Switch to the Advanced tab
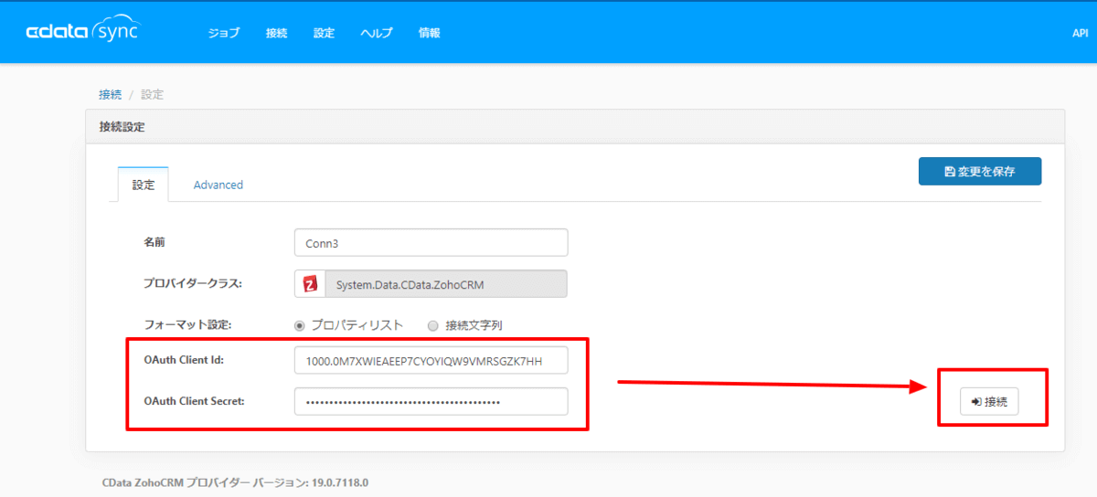This screenshot has width=1097, height=497. pyautogui.click(x=218, y=185)
